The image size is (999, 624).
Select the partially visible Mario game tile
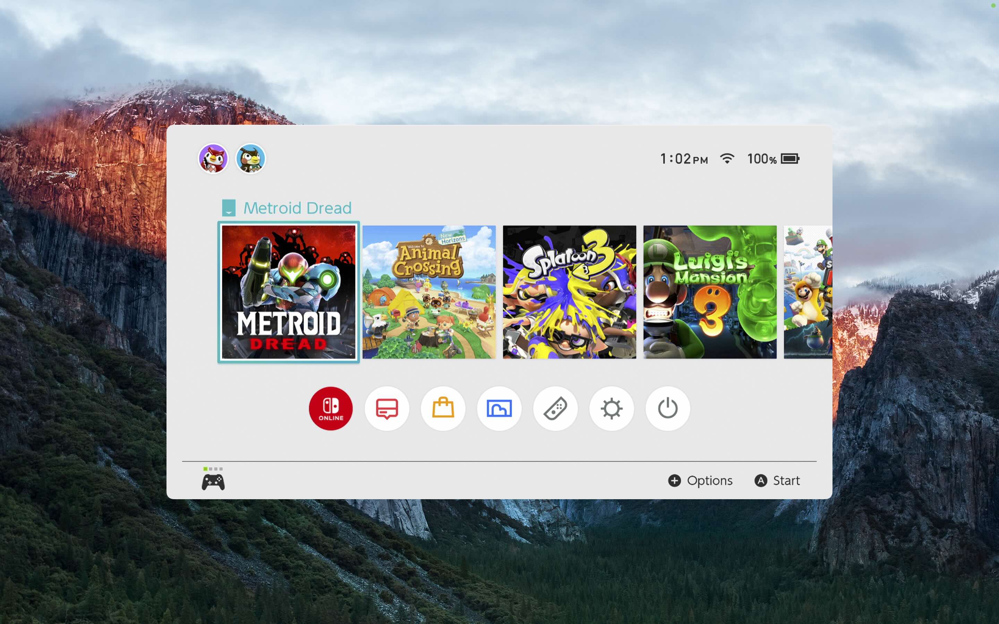pos(808,292)
